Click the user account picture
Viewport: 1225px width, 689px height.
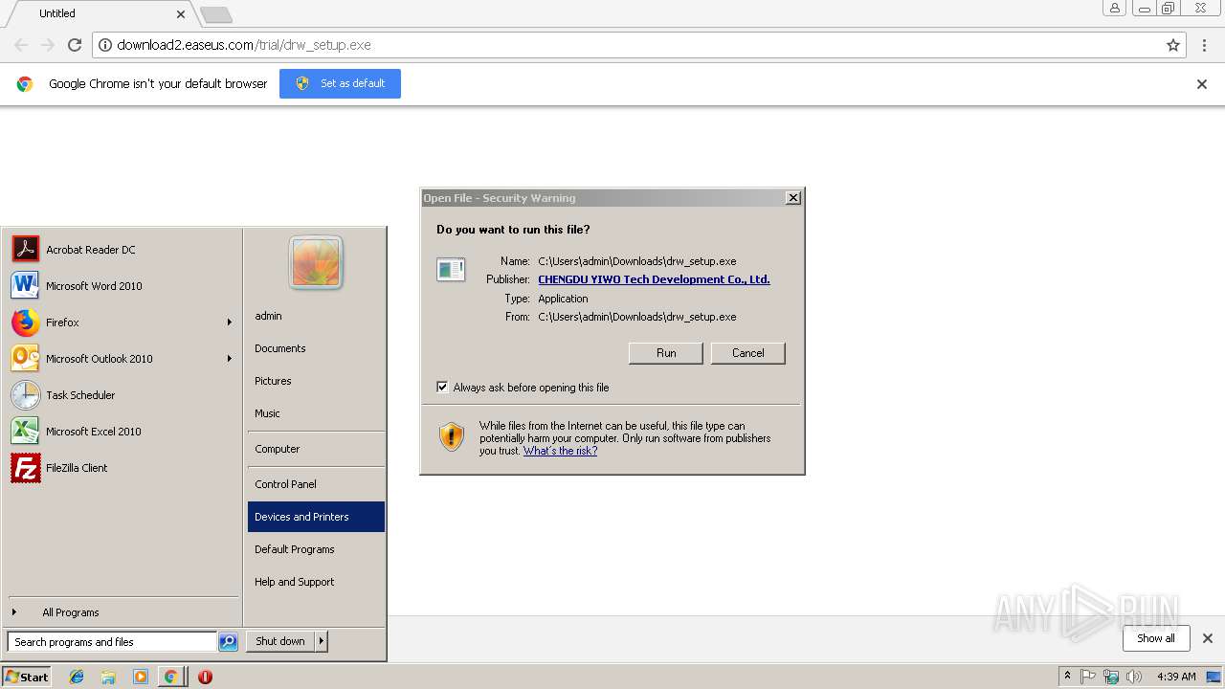point(316,262)
